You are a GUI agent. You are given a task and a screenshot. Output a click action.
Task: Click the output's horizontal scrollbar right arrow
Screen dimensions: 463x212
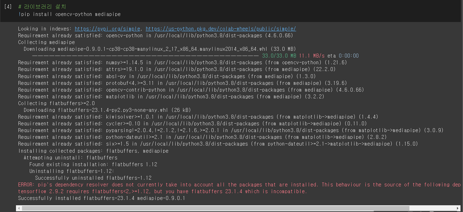[x=458, y=208]
